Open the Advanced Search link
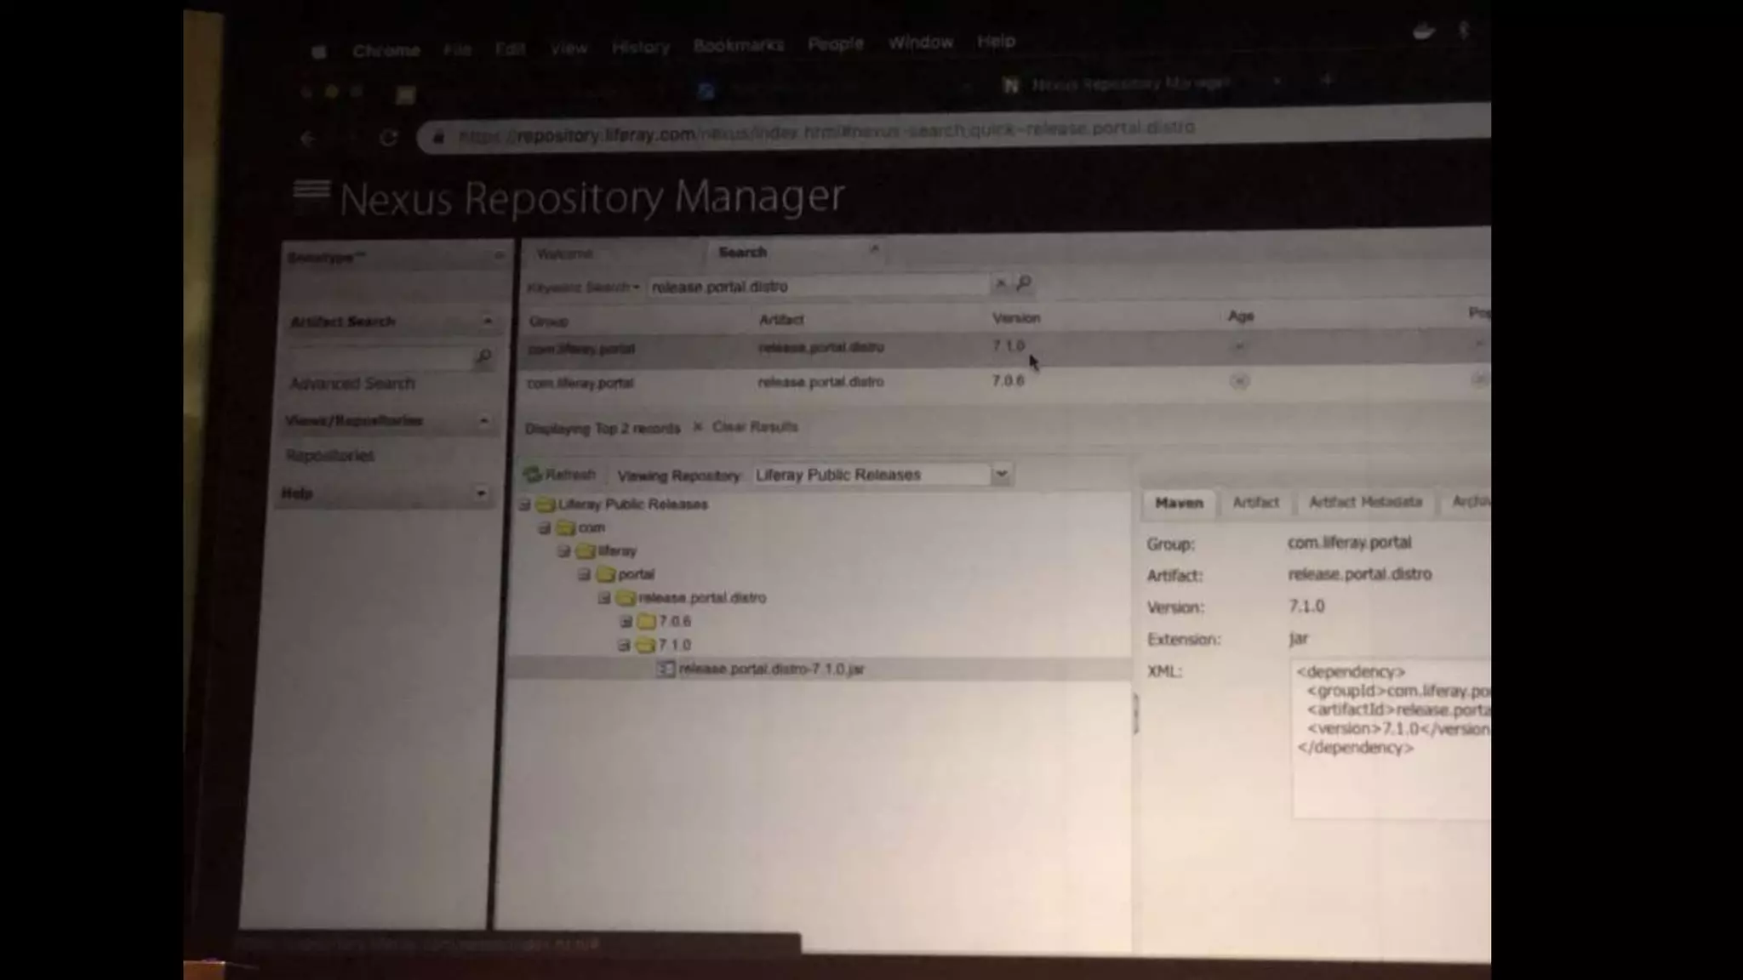1743x980 pixels. pos(352,384)
